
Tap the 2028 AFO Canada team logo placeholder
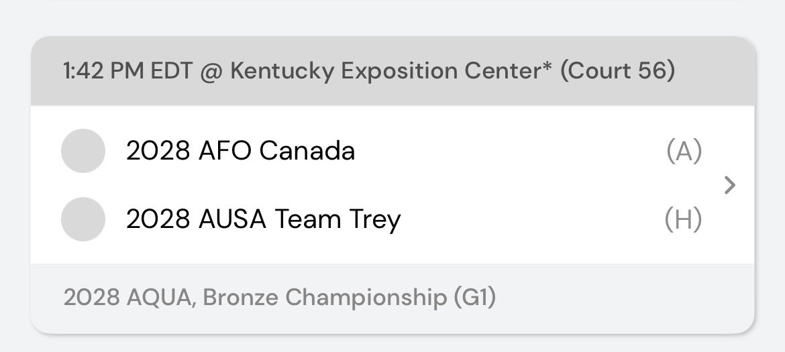tap(83, 150)
